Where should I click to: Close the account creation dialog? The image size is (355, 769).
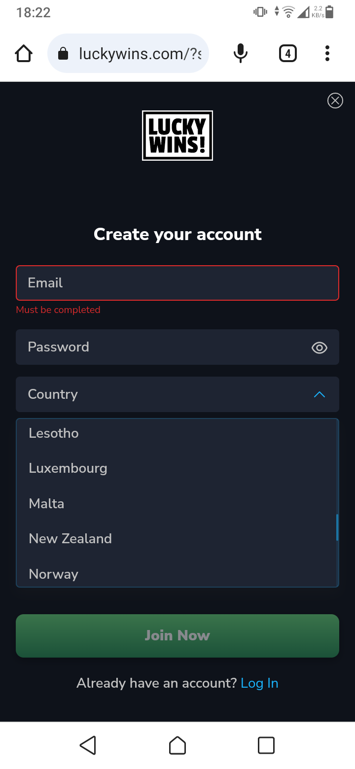tap(335, 101)
